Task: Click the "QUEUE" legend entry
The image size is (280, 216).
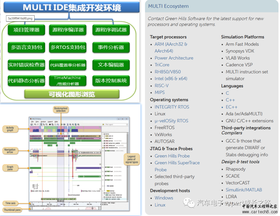Action: click(x=110, y=186)
